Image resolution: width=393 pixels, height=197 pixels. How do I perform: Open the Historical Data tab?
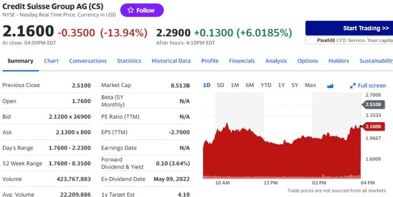(171, 61)
